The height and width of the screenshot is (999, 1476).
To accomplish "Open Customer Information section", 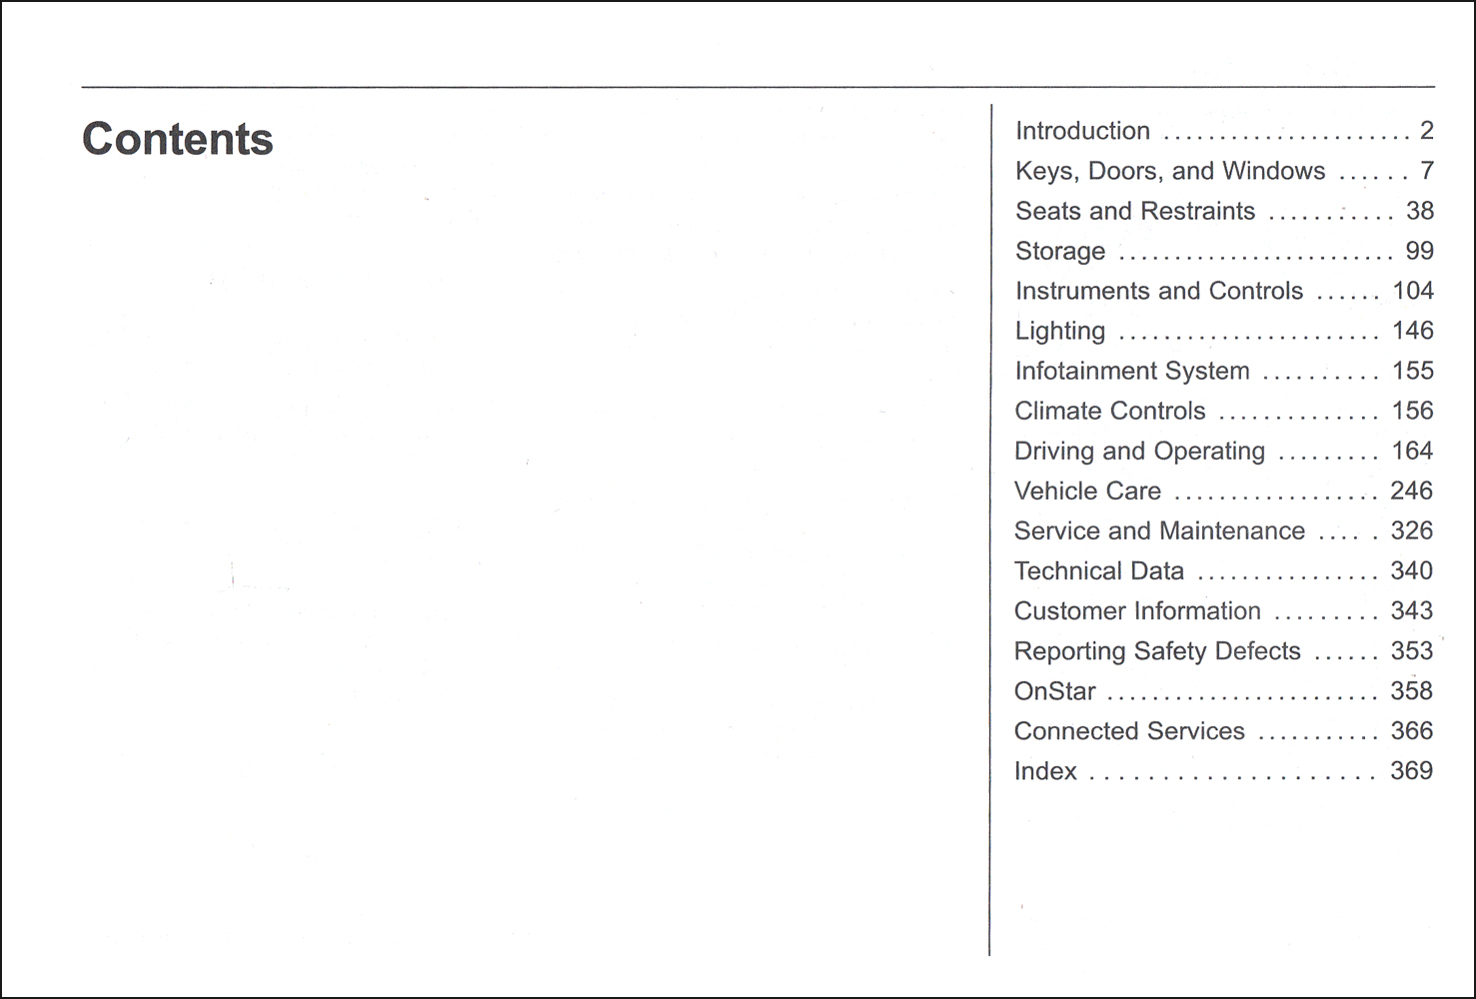I will [1224, 610].
